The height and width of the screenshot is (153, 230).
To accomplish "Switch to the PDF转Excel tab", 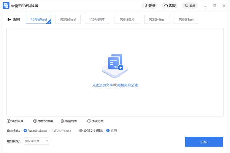I will [68, 20].
